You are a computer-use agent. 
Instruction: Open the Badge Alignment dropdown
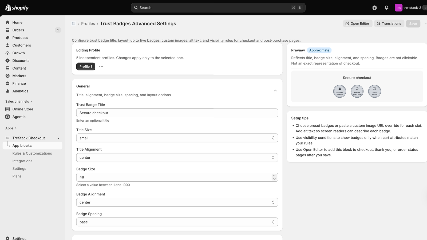[177, 202]
